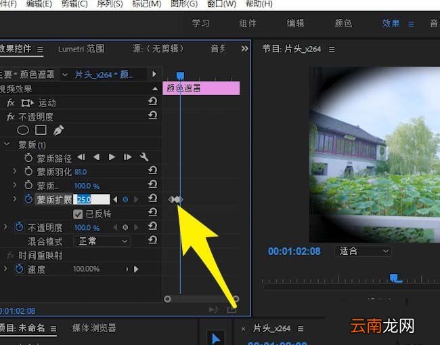The width and height of the screenshot is (440, 345).
Task: Toggle timeline view arrow beside clip name
Action: [154, 74]
